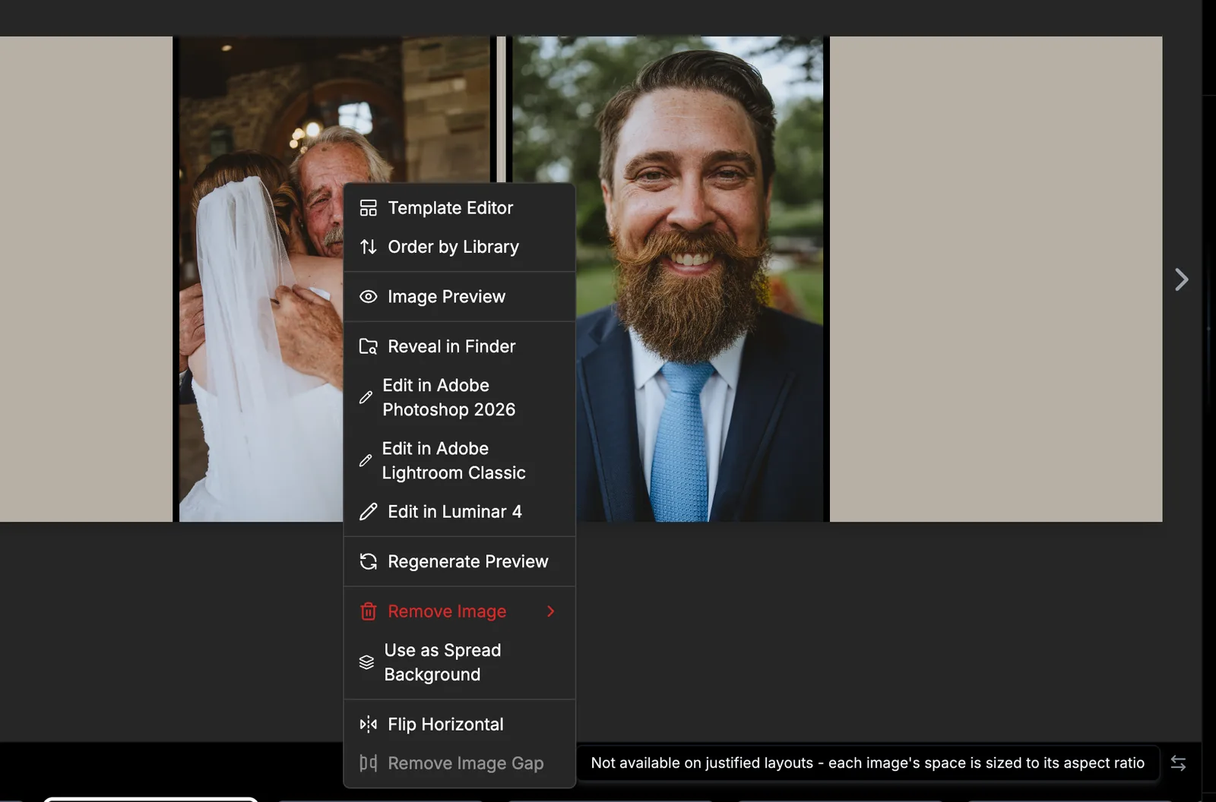Click the Template Editor layout icon
1216x802 pixels.
(x=369, y=207)
